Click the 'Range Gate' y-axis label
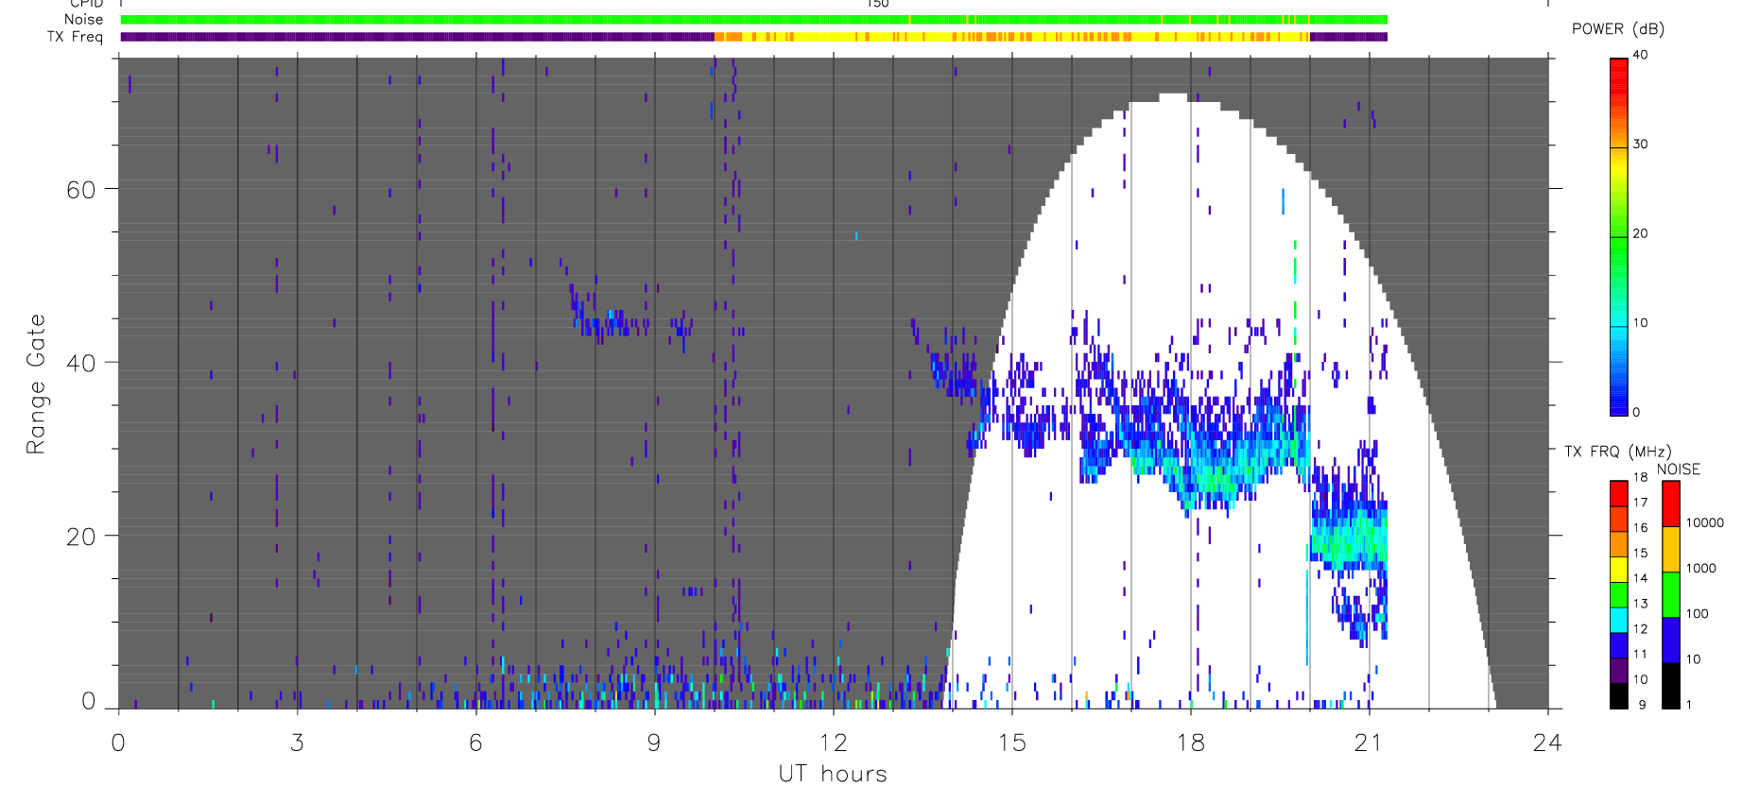This screenshot has width=1742, height=803. pyautogui.click(x=36, y=384)
